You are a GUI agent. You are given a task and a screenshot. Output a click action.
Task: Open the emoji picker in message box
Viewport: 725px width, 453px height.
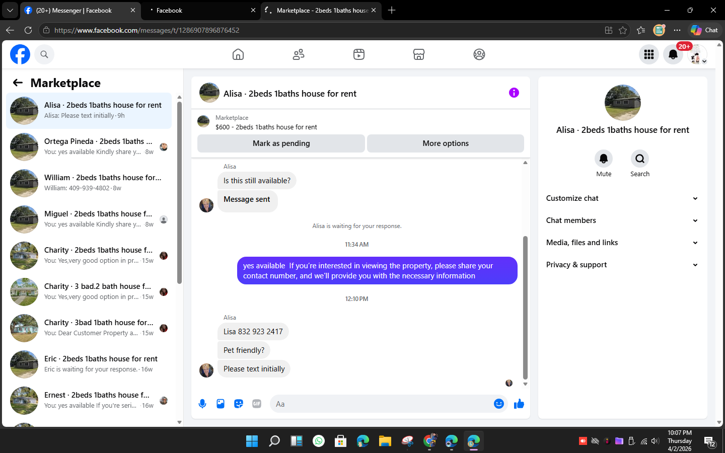coord(499,404)
